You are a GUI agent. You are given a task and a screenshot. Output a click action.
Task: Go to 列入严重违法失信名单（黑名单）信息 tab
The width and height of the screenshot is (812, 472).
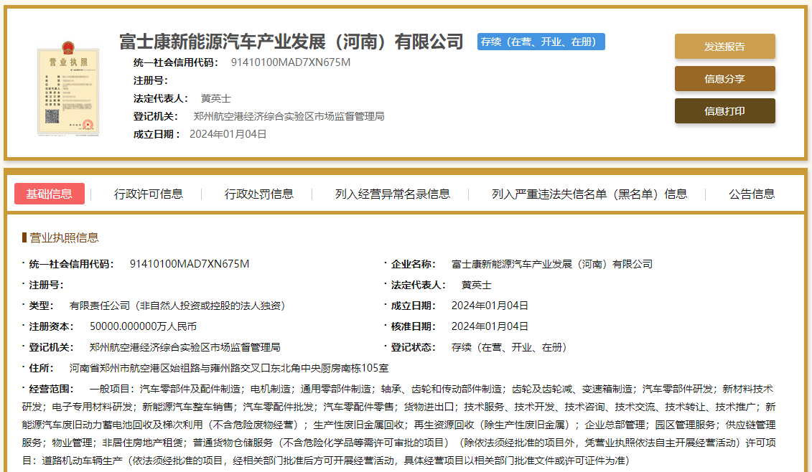click(589, 194)
